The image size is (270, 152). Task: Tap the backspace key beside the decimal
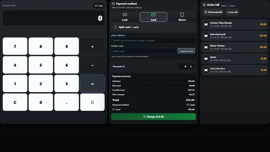(92, 102)
